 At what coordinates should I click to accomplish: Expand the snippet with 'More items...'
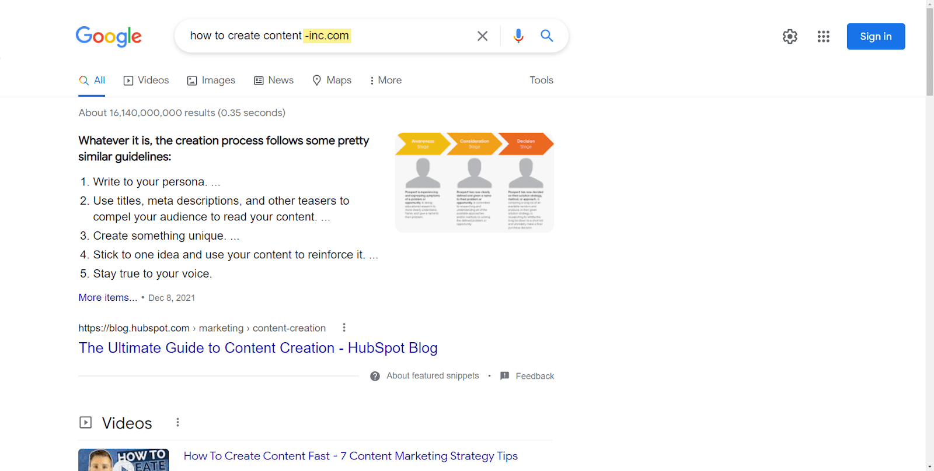tap(107, 297)
